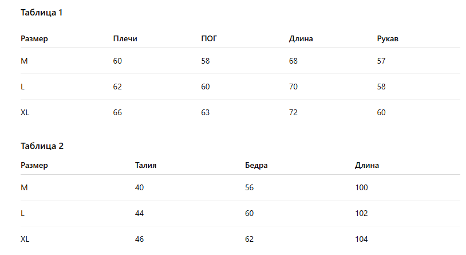
Task: Click the "ПОГ" column header
Action: point(210,39)
